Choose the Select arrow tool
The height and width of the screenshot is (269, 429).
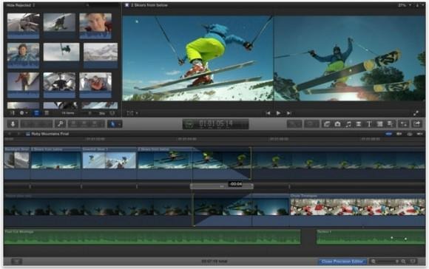pyautogui.click(x=112, y=124)
